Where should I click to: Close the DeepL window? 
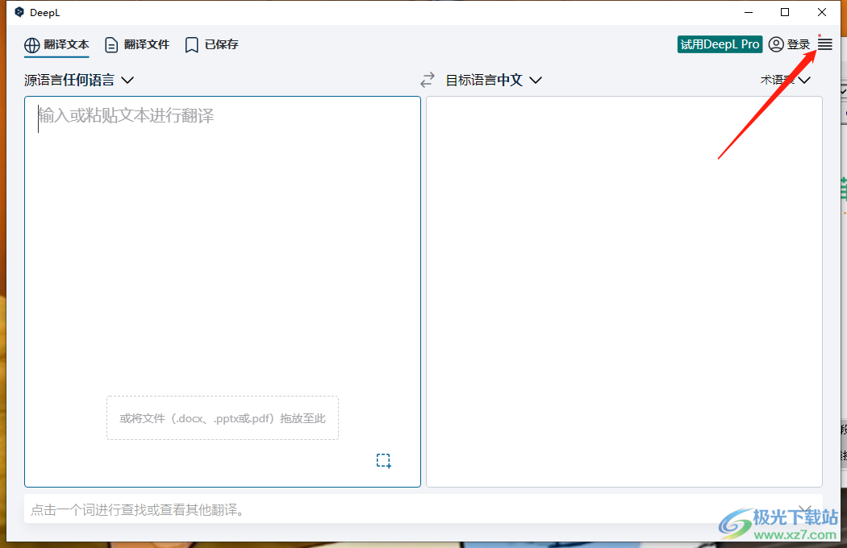pyautogui.click(x=822, y=12)
